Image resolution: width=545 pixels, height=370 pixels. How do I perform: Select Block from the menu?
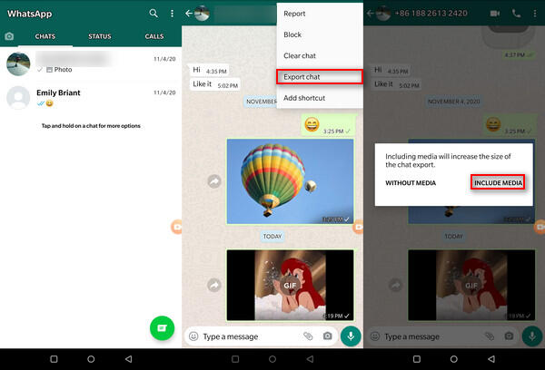(x=293, y=34)
